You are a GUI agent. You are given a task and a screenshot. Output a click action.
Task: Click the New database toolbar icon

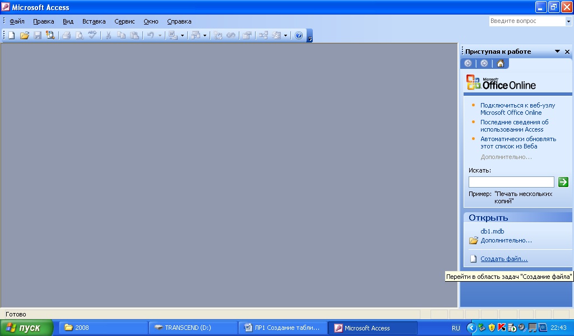pos(12,35)
